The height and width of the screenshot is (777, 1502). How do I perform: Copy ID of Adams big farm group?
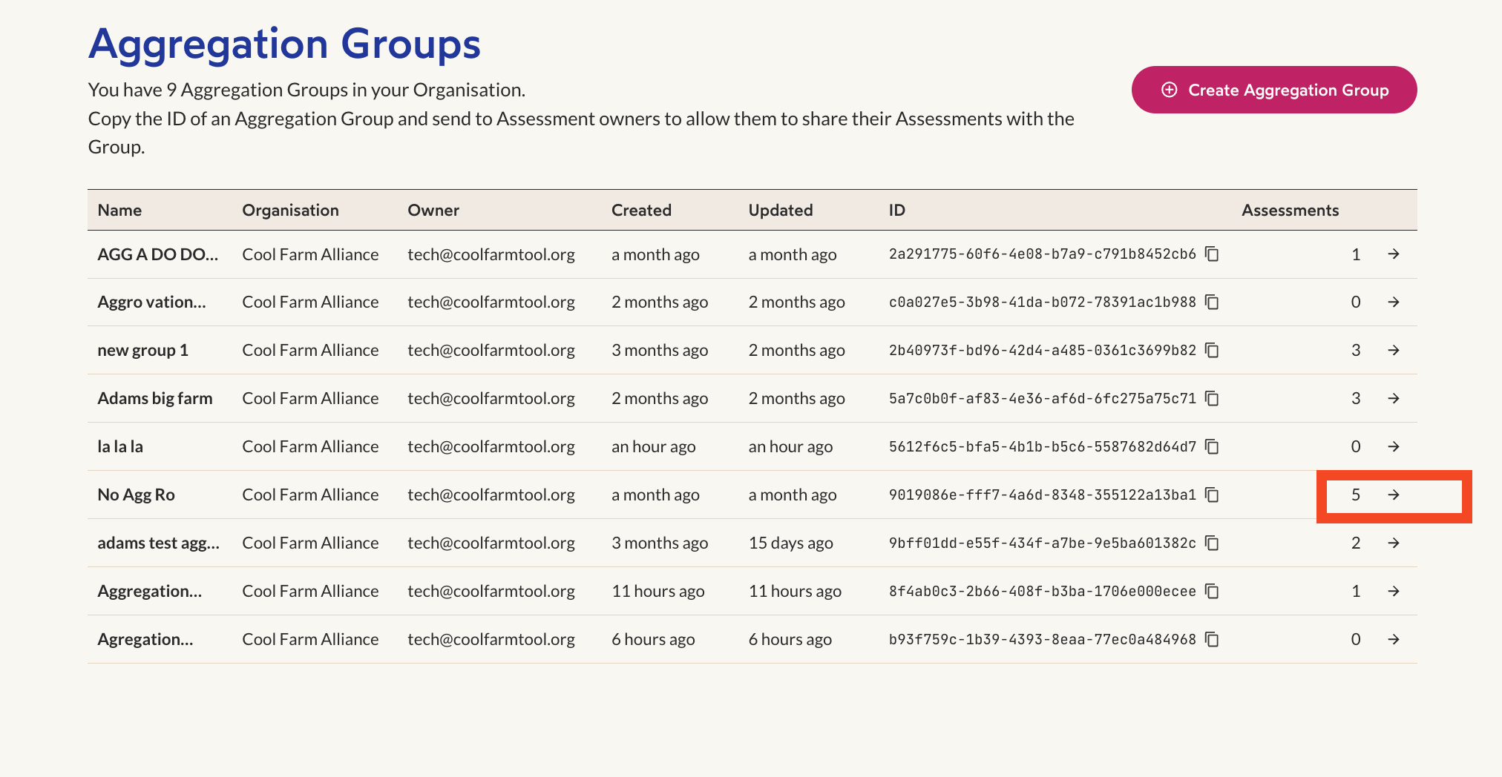pos(1212,399)
